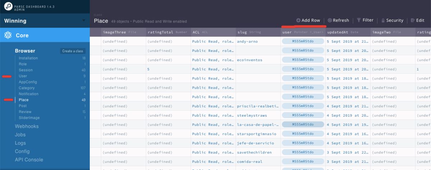Click the Parse Dashboard logo icon
Screen dimensions: 431x170
(x=8, y=6)
